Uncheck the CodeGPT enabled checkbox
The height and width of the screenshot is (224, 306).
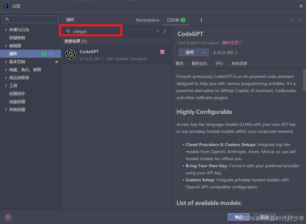click(162, 52)
